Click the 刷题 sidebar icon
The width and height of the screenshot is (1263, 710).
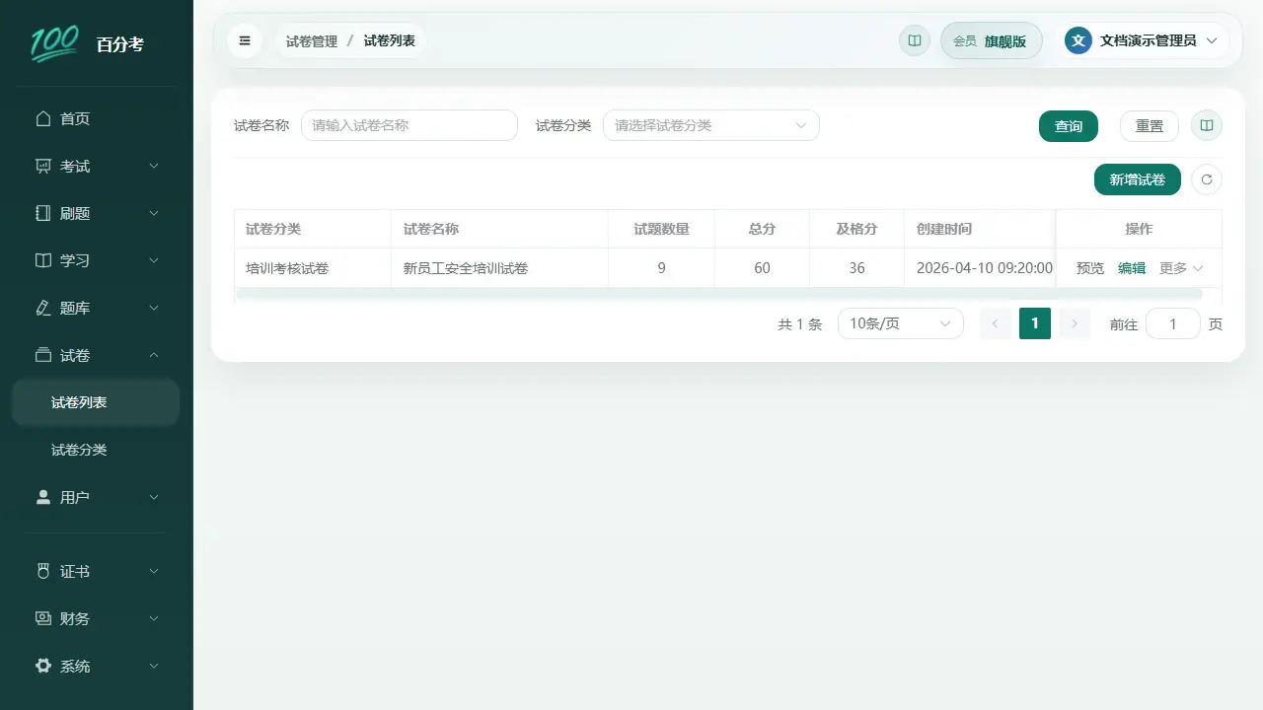(42, 213)
